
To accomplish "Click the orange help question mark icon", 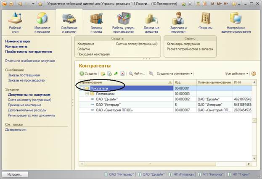I will (254, 74).
